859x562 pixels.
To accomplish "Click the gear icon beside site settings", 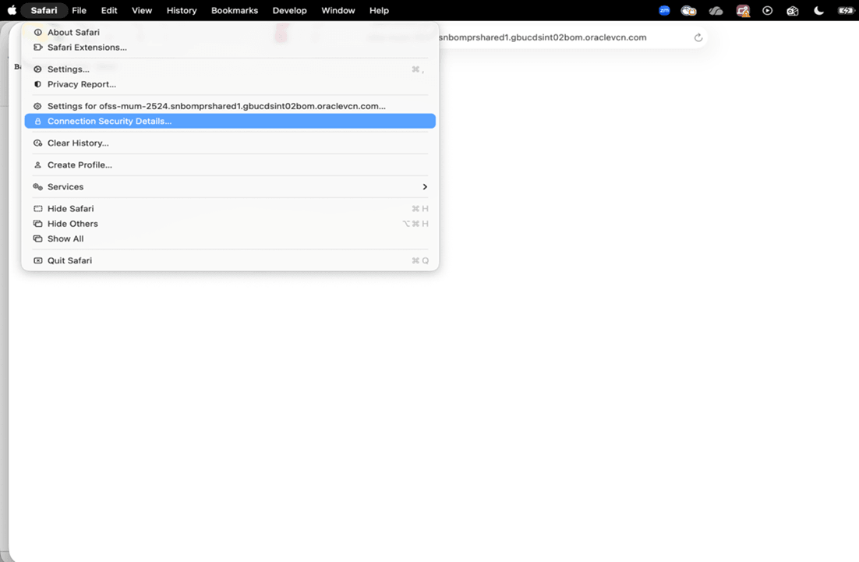I will (x=37, y=106).
